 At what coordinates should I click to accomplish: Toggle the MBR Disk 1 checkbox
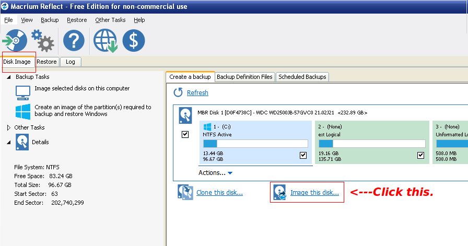(x=185, y=135)
